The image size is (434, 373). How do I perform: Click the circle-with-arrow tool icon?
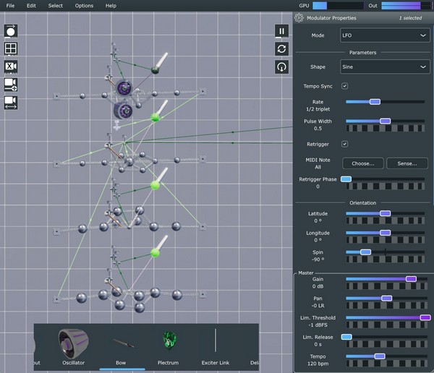click(11, 31)
